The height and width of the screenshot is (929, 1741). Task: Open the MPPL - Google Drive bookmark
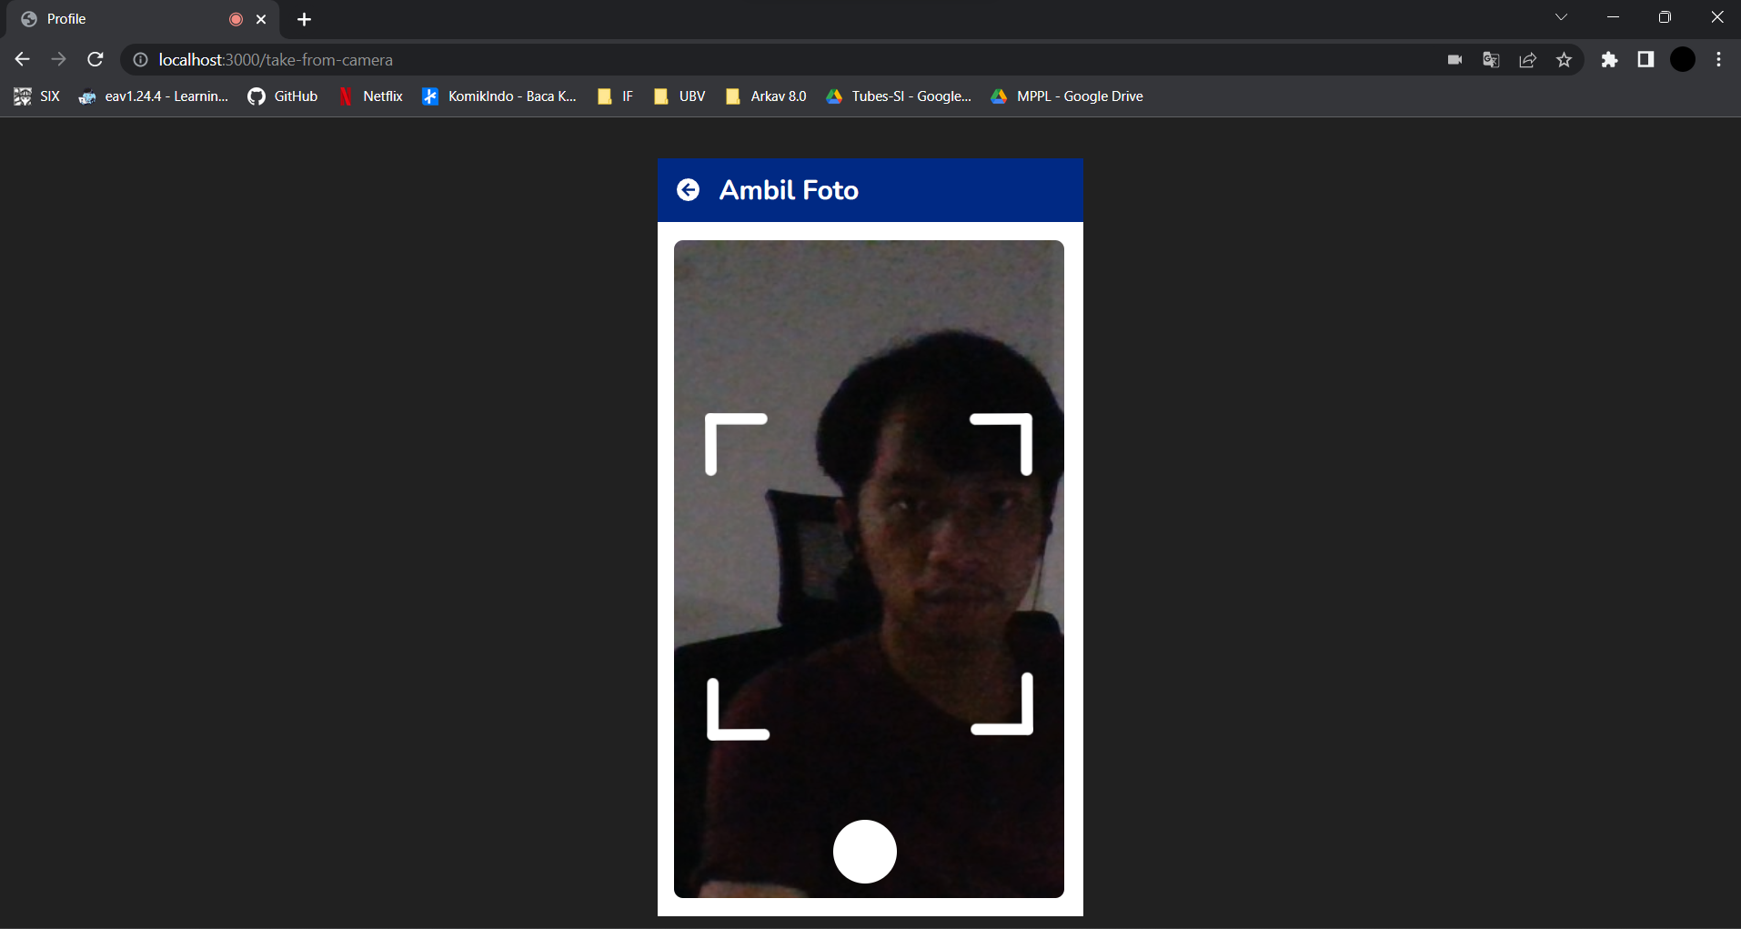pyautogui.click(x=1067, y=96)
